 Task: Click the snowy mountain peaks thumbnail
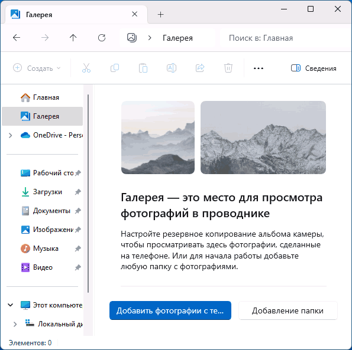coord(263,138)
